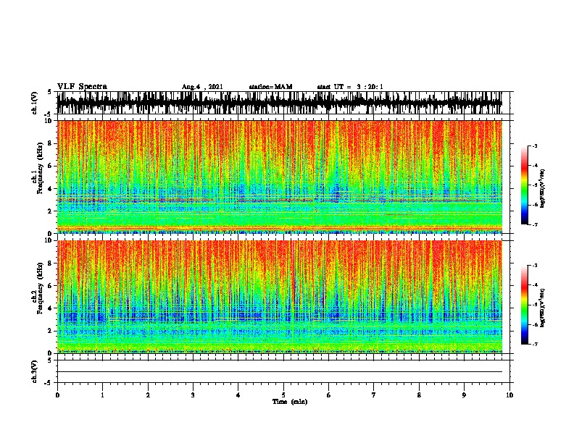The width and height of the screenshot is (574, 443).
Task: Click the ch.1 waveform amplitude strip
Action: (280, 103)
